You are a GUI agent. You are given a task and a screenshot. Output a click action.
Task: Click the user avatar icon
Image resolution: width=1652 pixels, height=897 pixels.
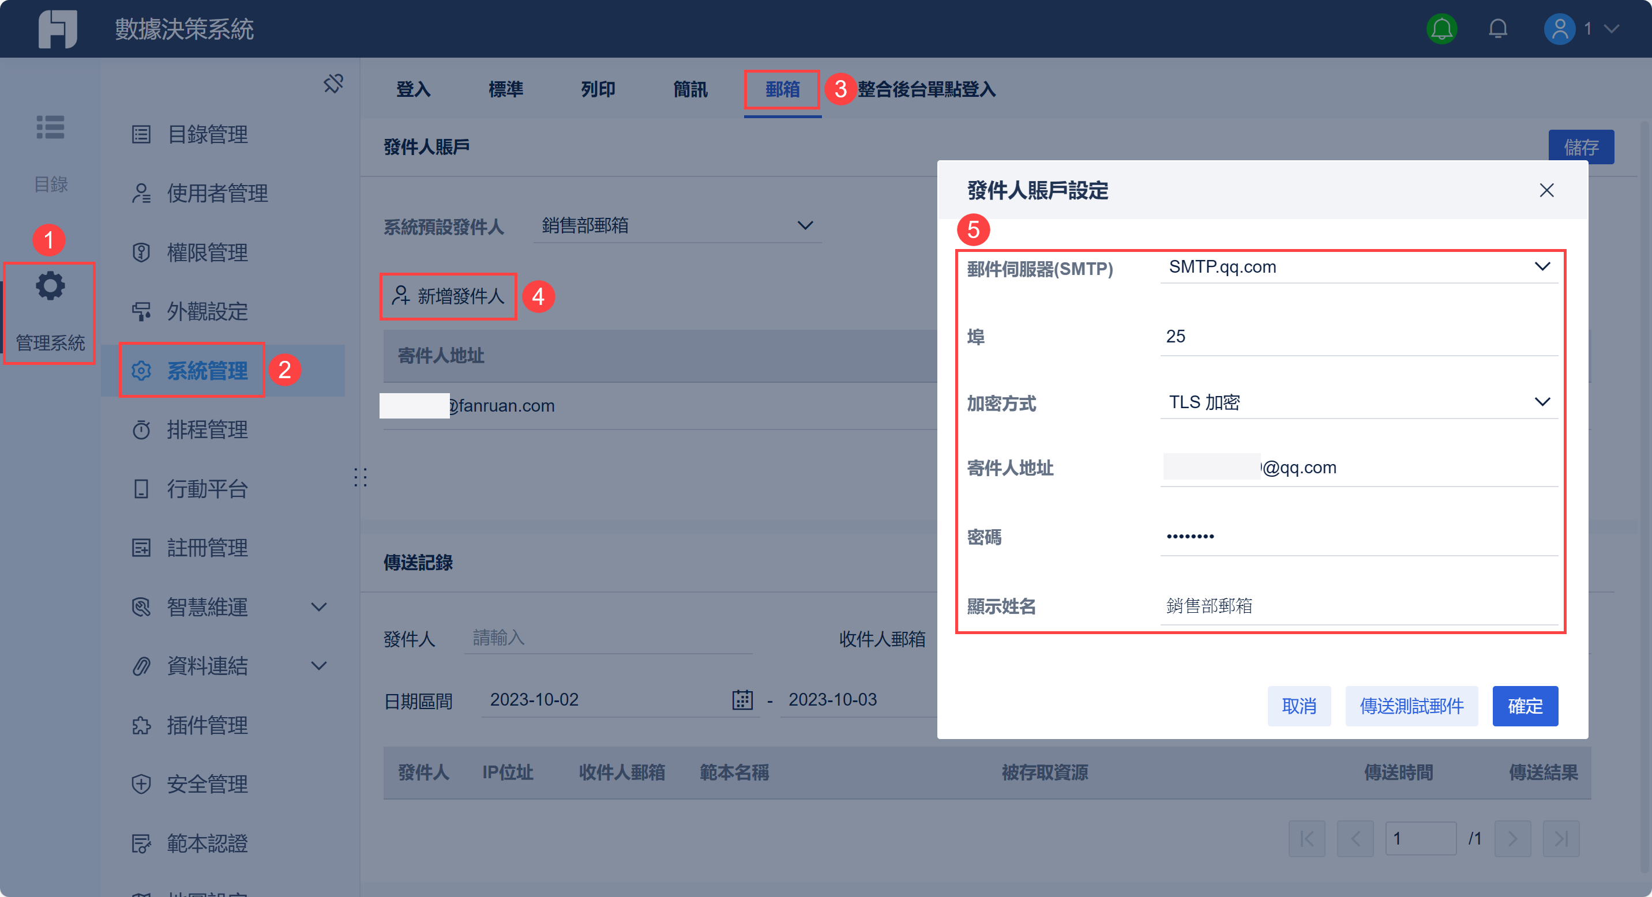[1559, 29]
